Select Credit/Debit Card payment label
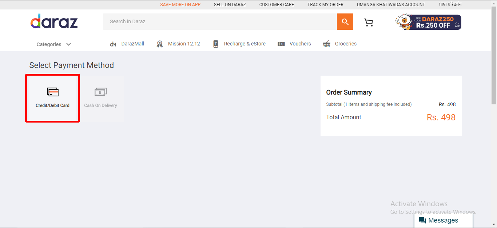This screenshot has height=228, width=497. point(52,105)
